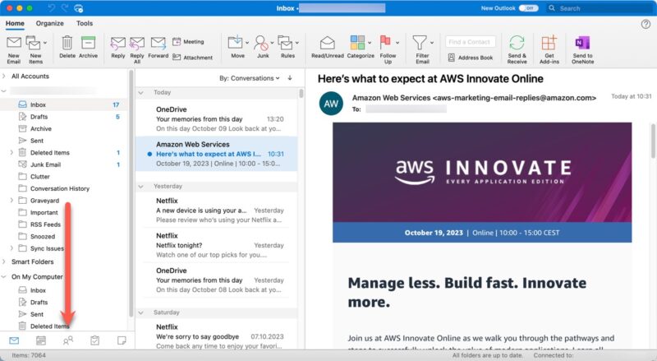The width and height of the screenshot is (657, 361).
Task: Click the Archive toolbar icon
Action: point(88,45)
